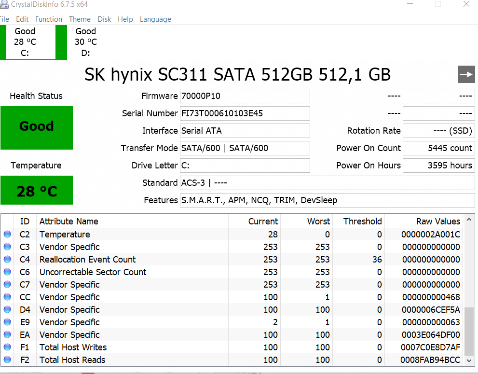Click the Standard field showing ACS-3
The width and height of the screenshot is (478, 374).
click(328, 183)
